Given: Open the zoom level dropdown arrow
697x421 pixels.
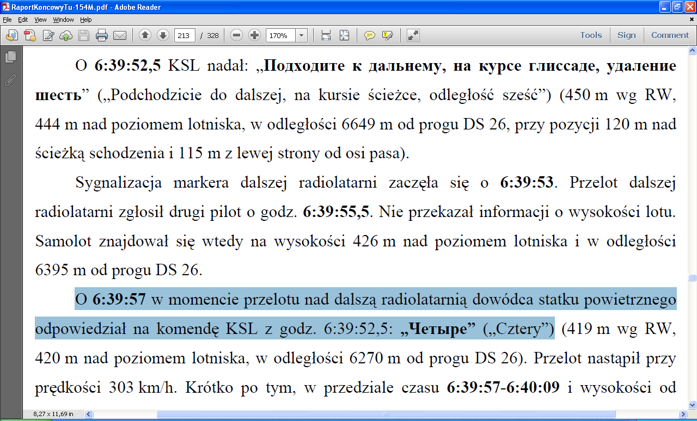Looking at the screenshot, I should coord(301,35).
